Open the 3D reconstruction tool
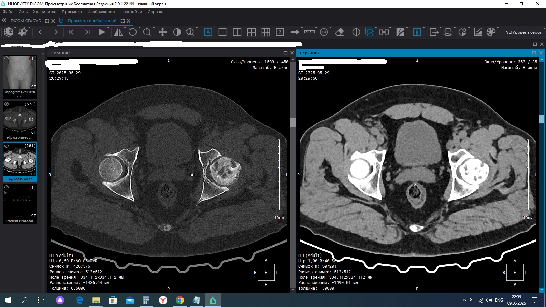 pyautogui.click(x=9, y=32)
